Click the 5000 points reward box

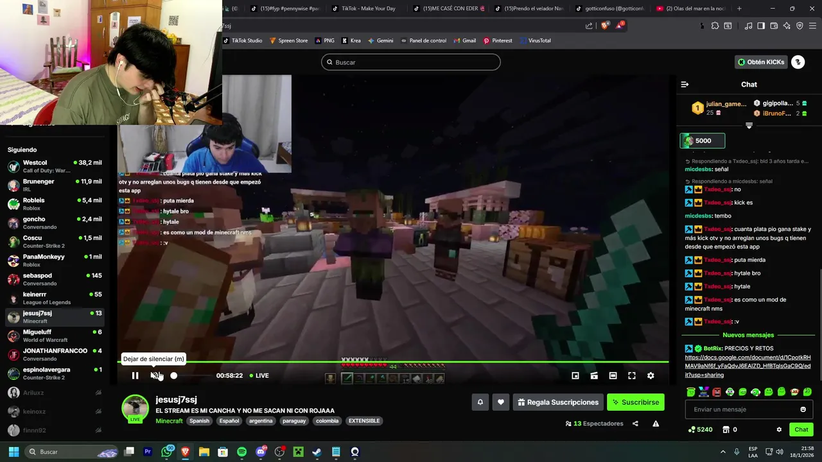tap(703, 141)
